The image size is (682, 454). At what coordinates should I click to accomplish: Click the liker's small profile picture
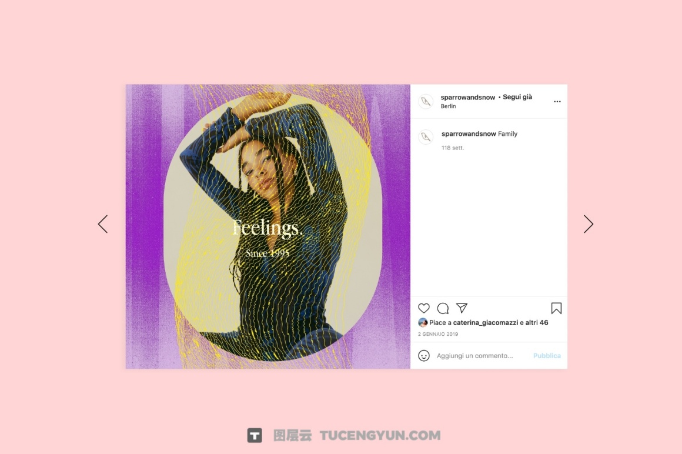tap(422, 323)
